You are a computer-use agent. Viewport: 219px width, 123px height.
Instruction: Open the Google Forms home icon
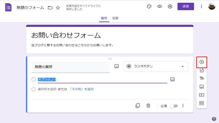click(8, 7)
